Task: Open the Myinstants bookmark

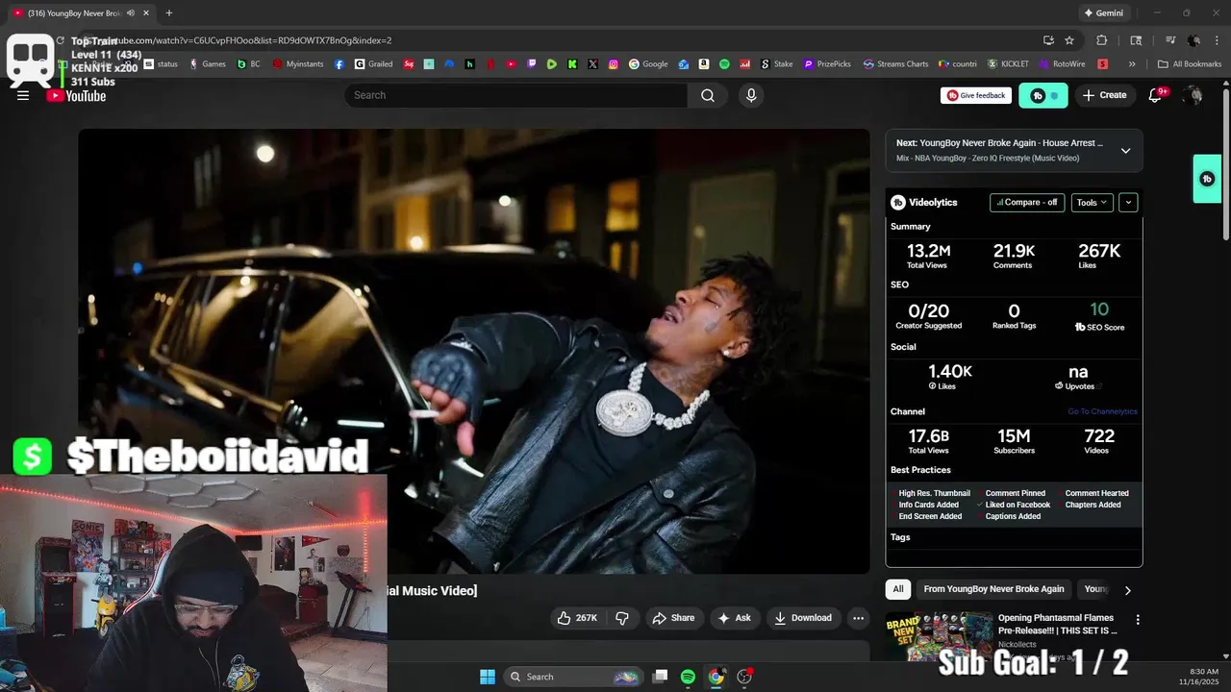Action: click(x=298, y=64)
